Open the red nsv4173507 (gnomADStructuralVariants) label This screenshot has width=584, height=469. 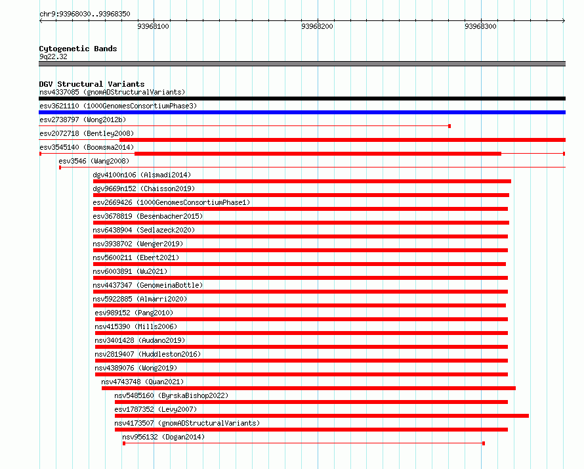(187, 423)
